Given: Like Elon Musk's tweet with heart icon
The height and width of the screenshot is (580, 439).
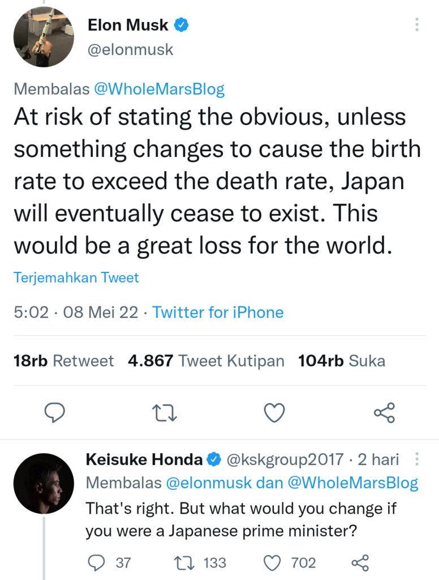Looking at the screenshot, I should [275, 413].
